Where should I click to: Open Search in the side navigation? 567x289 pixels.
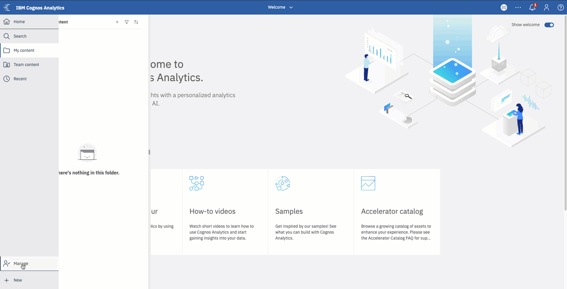(x=29, y=36)
